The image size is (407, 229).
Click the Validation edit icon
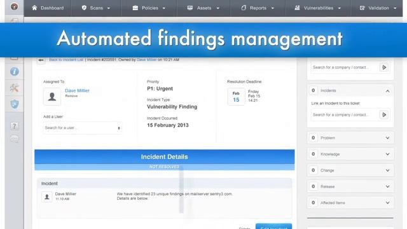click(362, 8)
